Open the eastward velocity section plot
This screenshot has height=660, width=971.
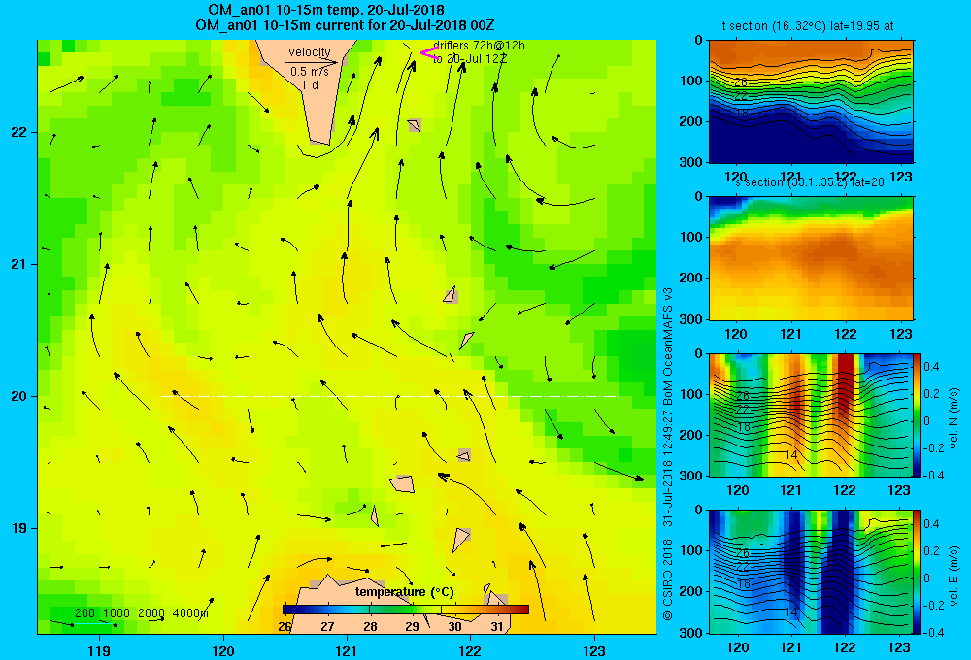[811, 572]
